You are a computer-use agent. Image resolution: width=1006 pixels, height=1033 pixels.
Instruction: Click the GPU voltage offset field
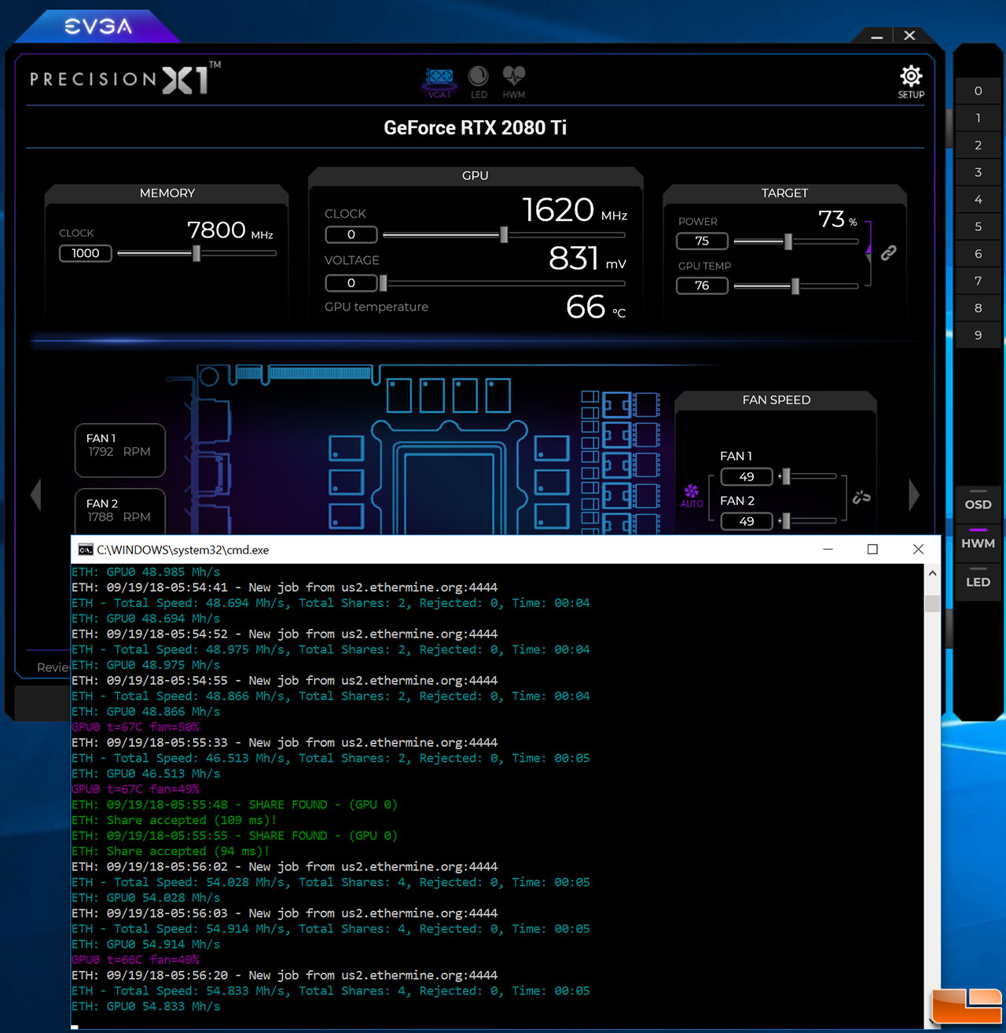pos(351,283)
